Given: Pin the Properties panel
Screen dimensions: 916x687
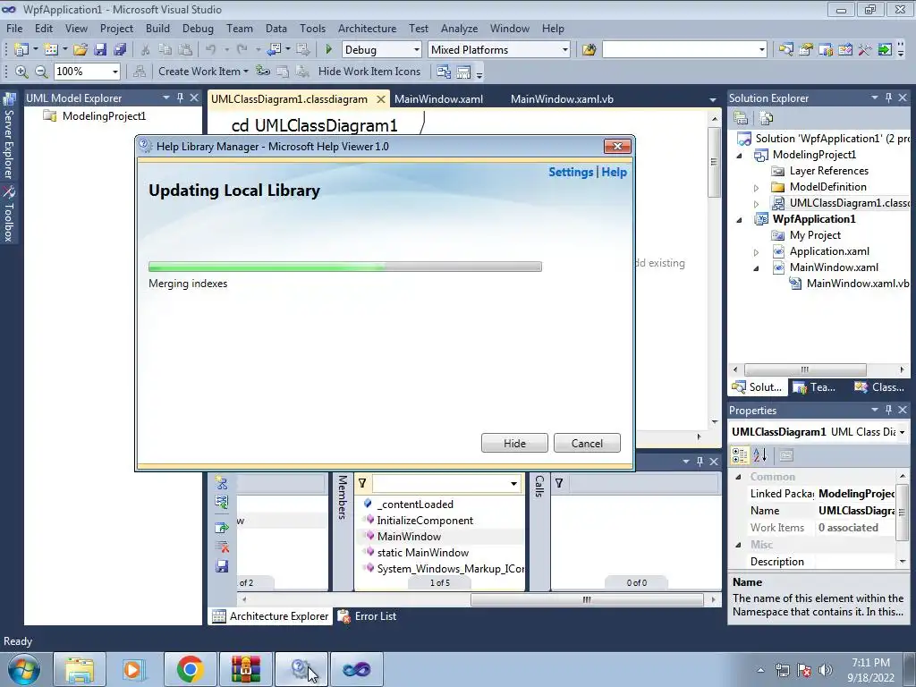Looking at the screenshot, I should click(888, 410).
